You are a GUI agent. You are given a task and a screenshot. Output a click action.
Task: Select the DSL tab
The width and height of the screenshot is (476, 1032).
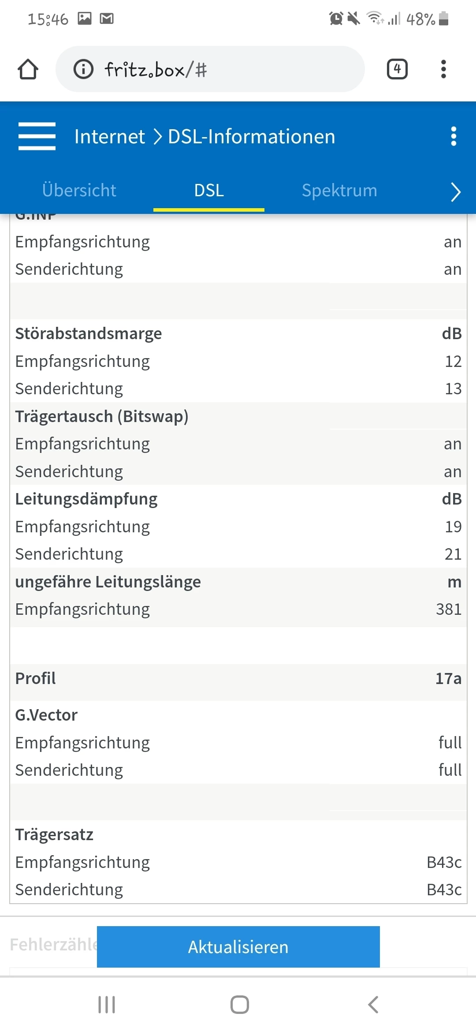pos(209,191)
